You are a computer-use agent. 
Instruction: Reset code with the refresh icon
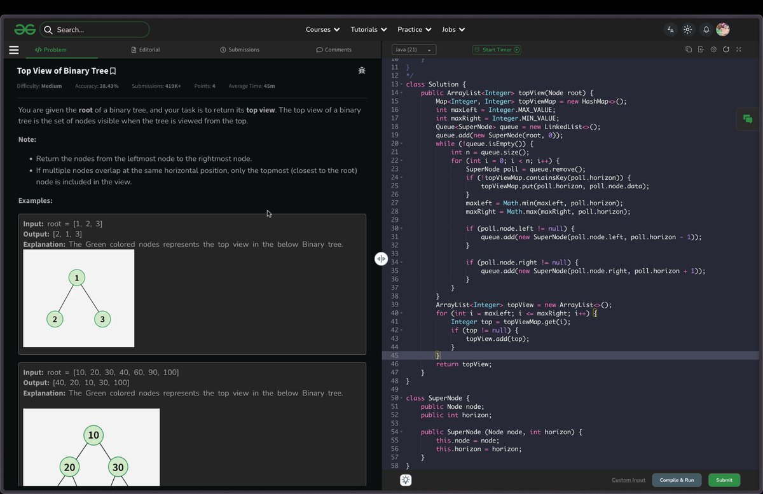point(726,50)
